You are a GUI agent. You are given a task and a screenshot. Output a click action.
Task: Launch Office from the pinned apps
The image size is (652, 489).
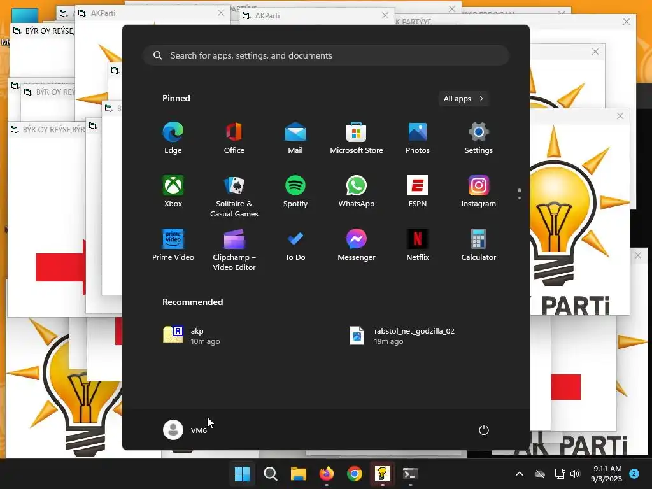click(234, 138)
